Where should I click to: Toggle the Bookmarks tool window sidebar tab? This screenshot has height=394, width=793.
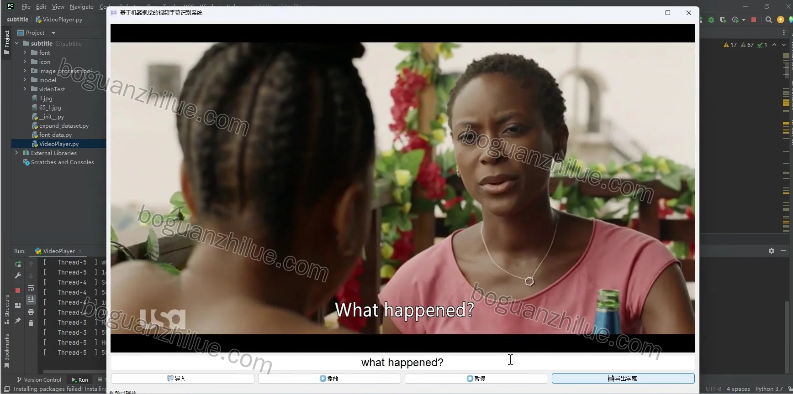[6, 351]
